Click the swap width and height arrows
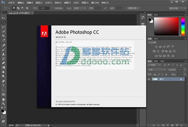The width and height of the screenshot is (188, 127). tap(105, 8)
